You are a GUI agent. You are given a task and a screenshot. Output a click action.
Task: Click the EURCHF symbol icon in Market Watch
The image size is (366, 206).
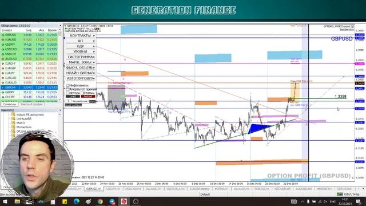click(x=3, y=64)
